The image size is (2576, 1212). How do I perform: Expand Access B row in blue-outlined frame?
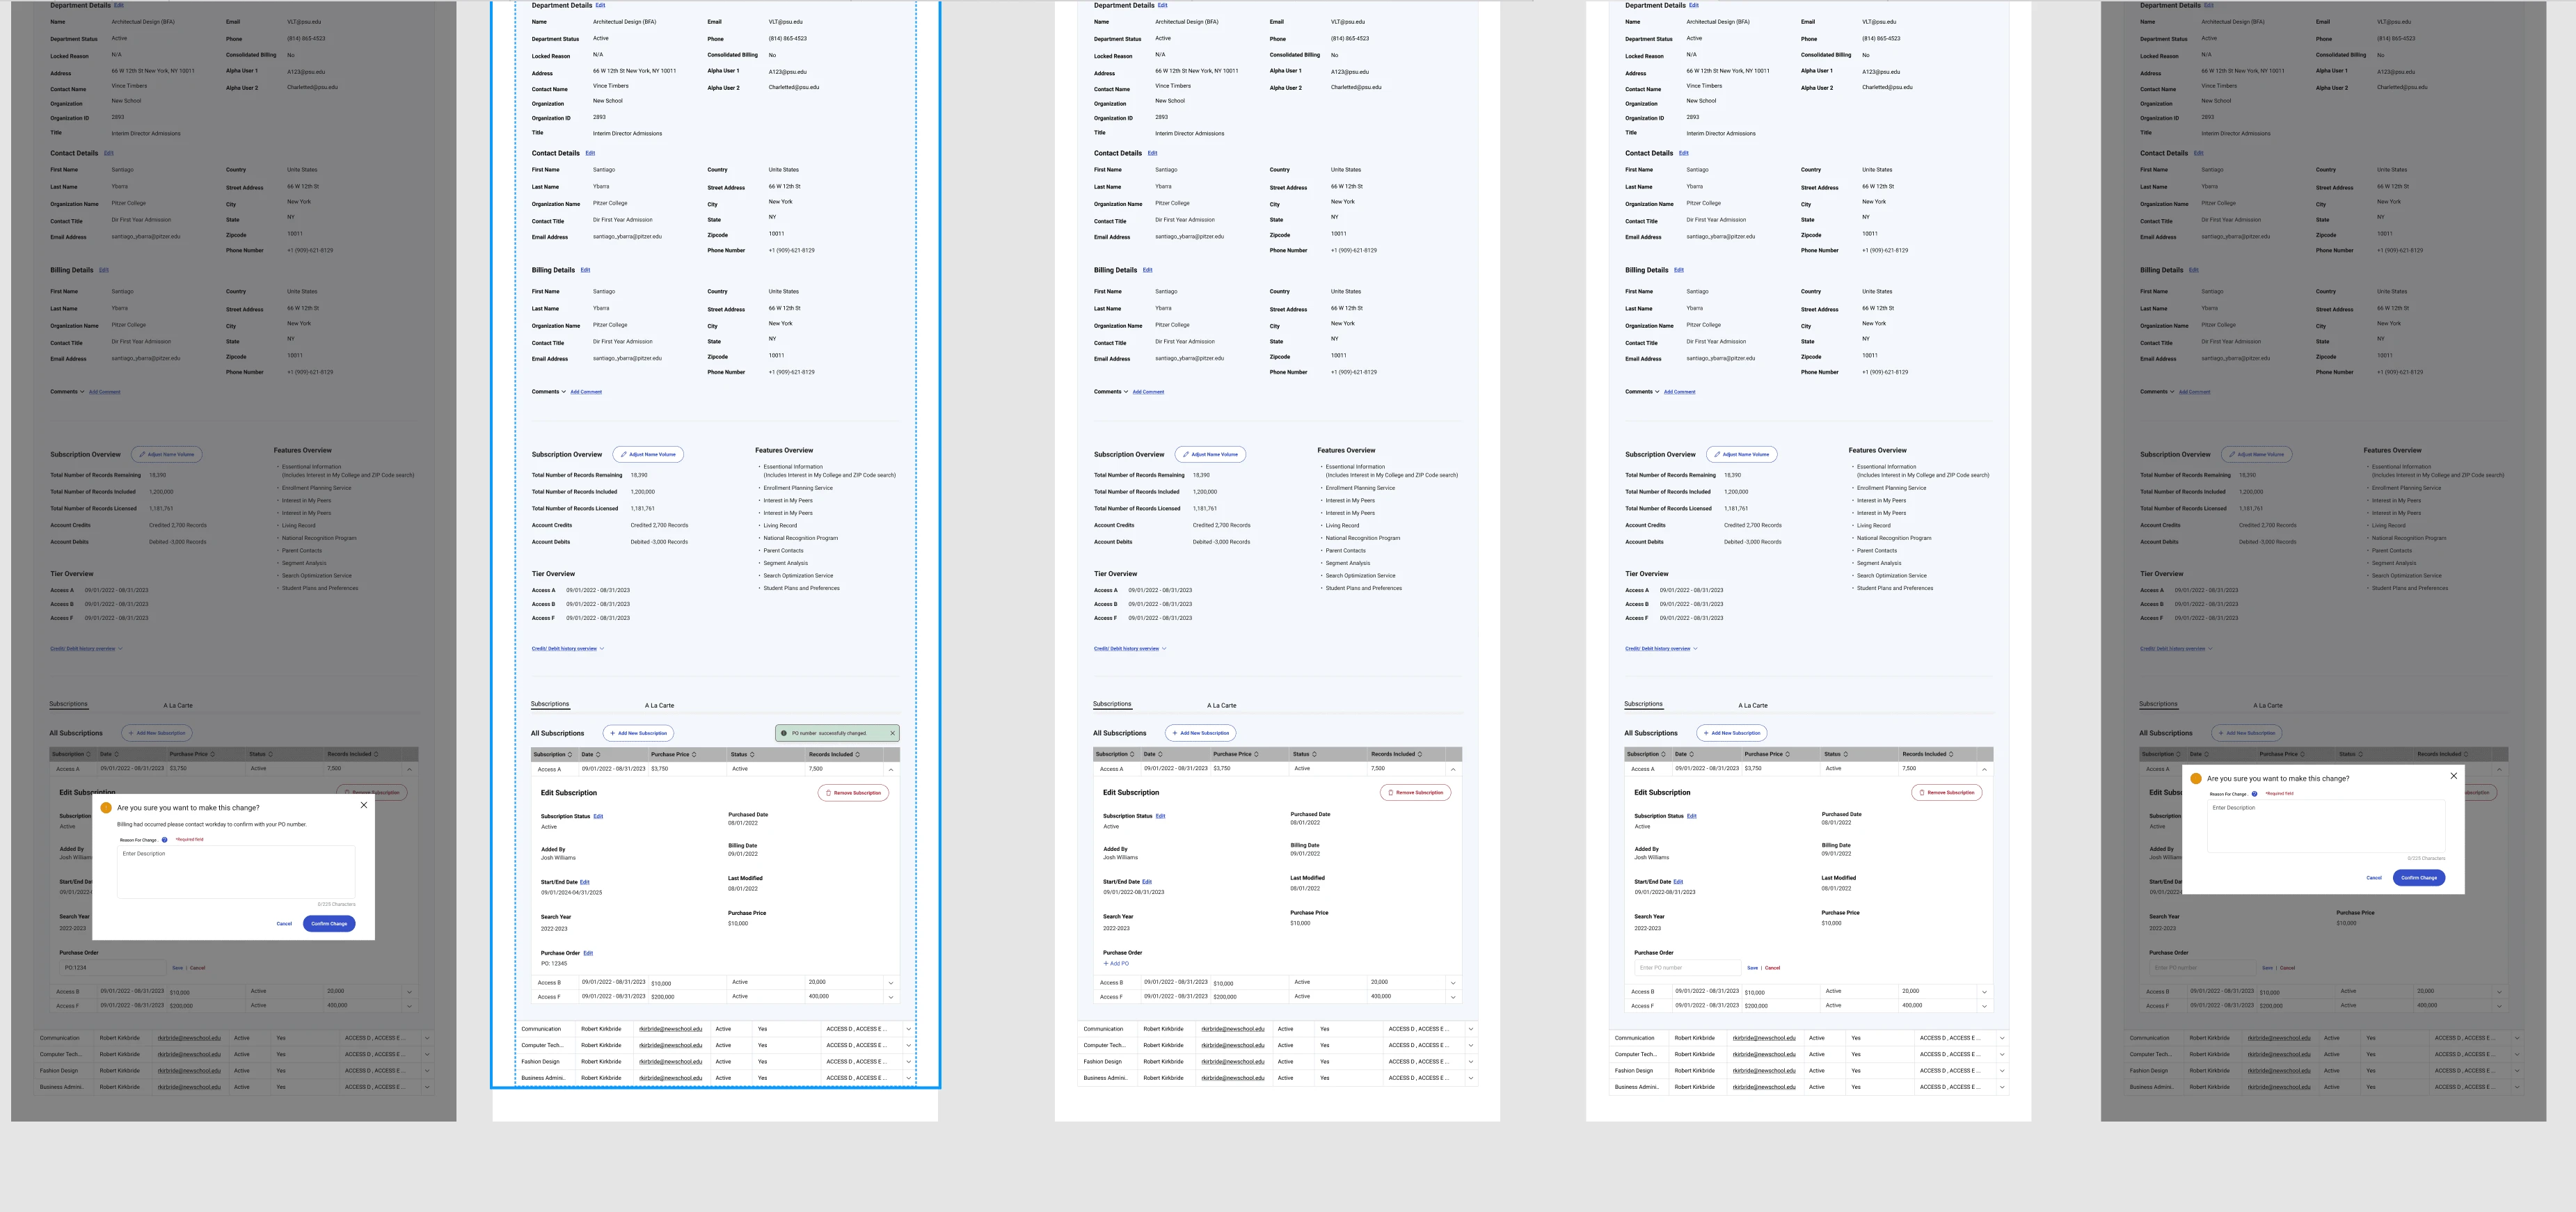[890, 983]
